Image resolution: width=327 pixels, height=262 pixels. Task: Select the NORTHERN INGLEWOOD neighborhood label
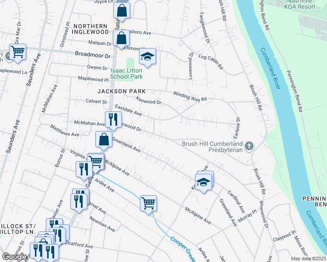(90, 29)
